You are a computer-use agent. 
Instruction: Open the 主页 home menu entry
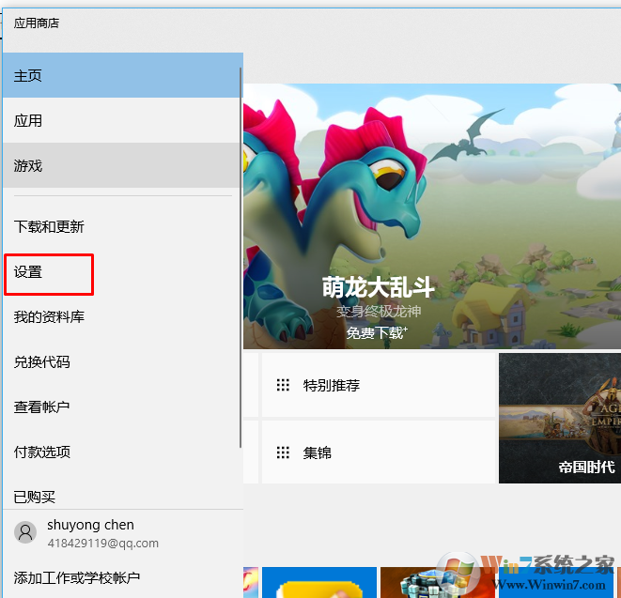point(122,75)
